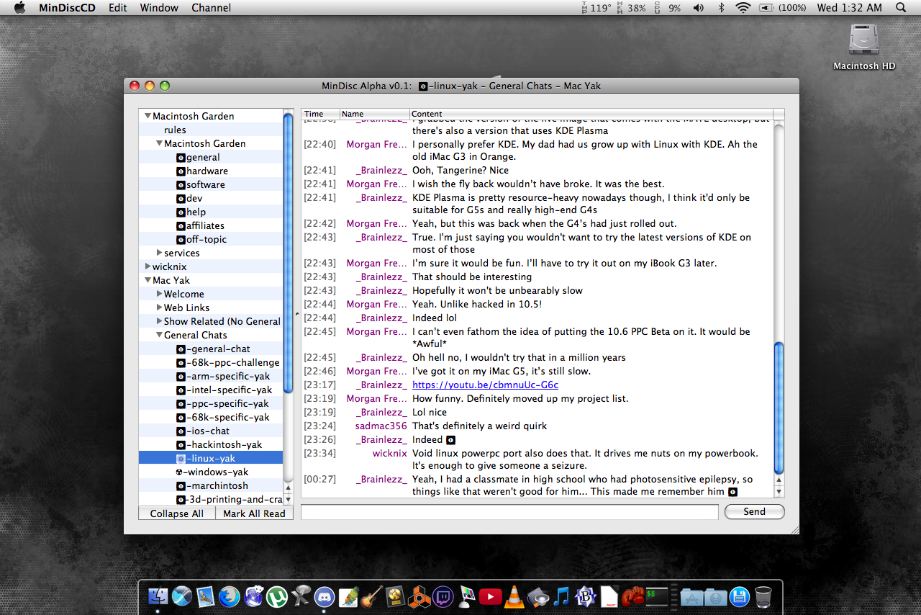Open the red boxing gloves Dock app
Viewport: 921px width, 615px height.
tap(633, 596)
